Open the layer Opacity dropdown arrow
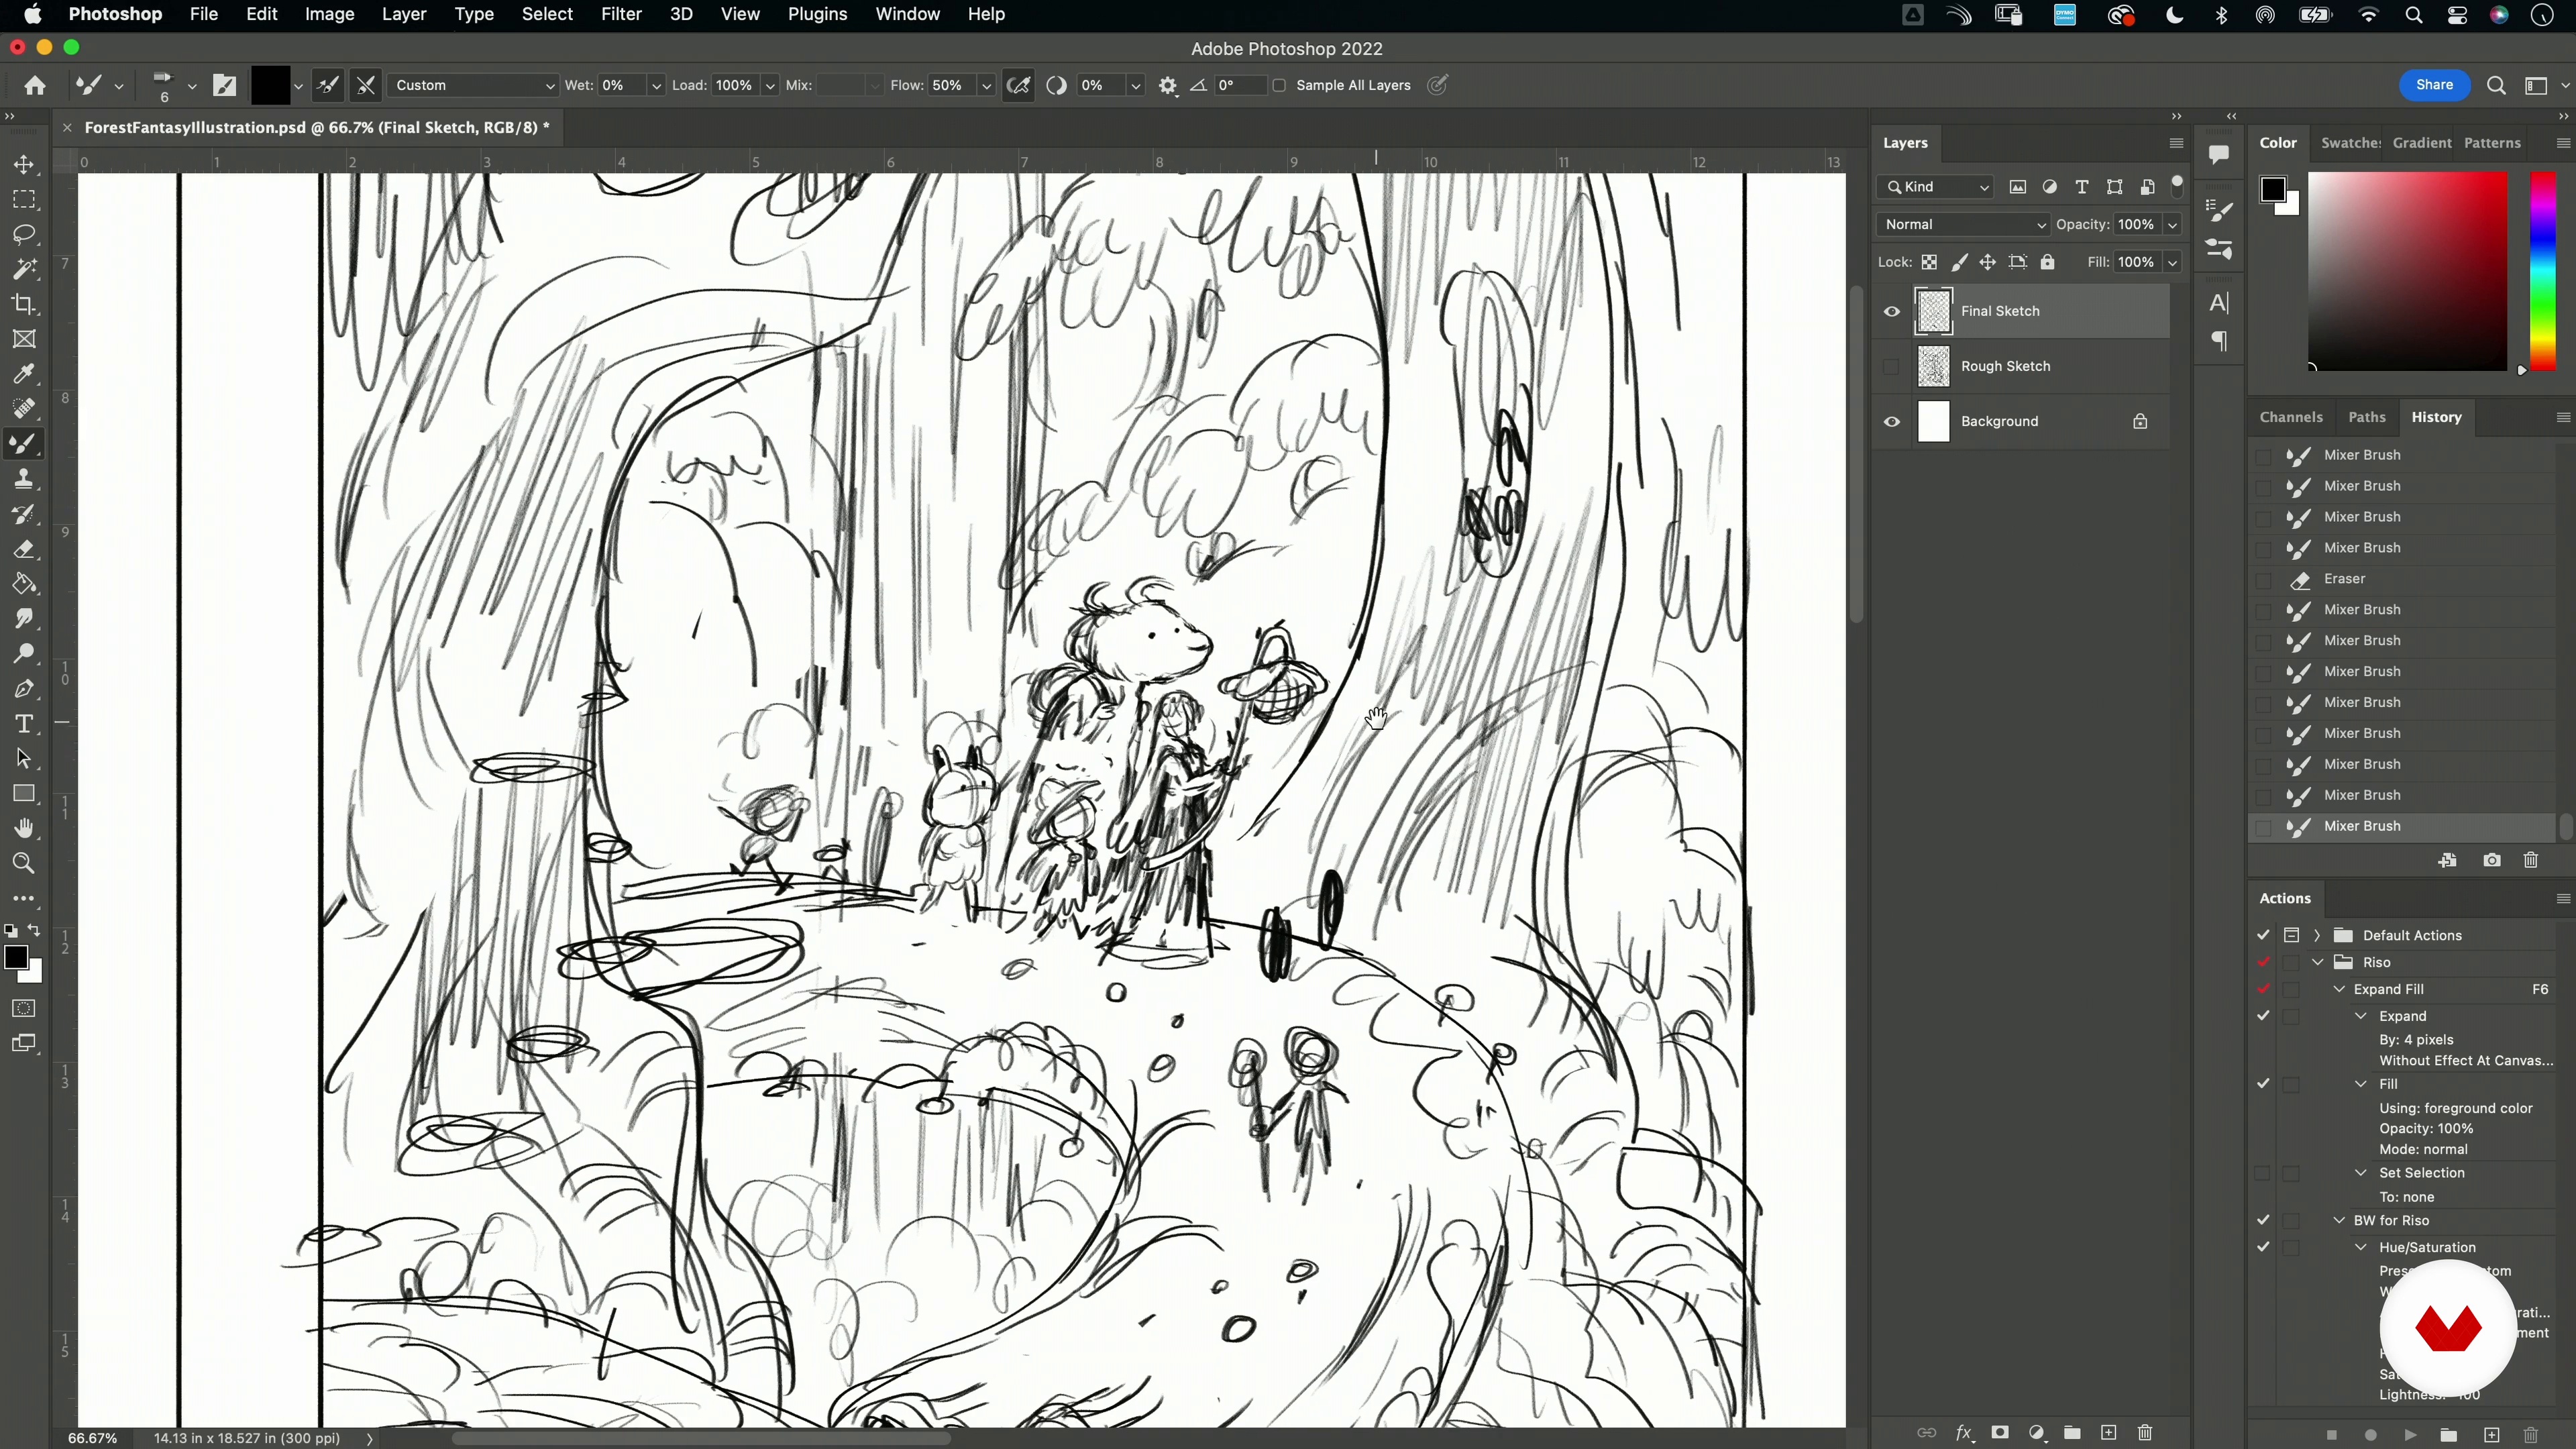2576x1449 pixels. pos(2172,225)
